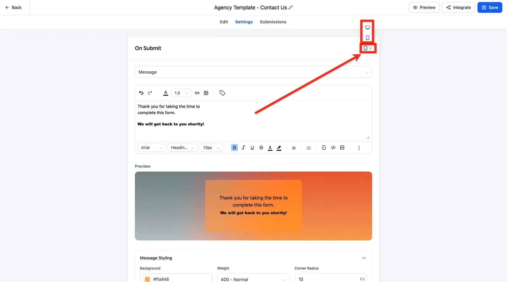507x282 pixels.
Task: Click the redo arrow icon
Action: (x=150, y=93)
